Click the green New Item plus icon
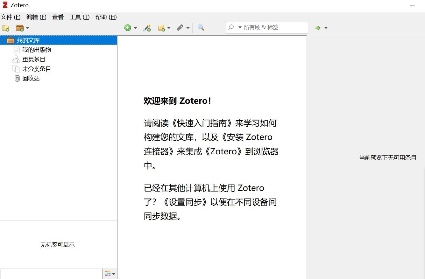Image resolution: width=425 pixels, height=279 pixels. (x=128, y=28)
